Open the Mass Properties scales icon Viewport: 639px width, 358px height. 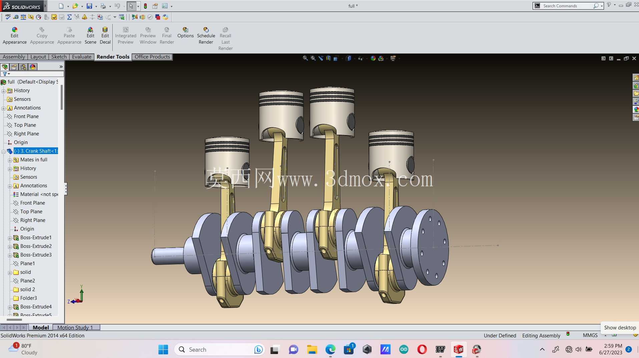coord(23,17)
